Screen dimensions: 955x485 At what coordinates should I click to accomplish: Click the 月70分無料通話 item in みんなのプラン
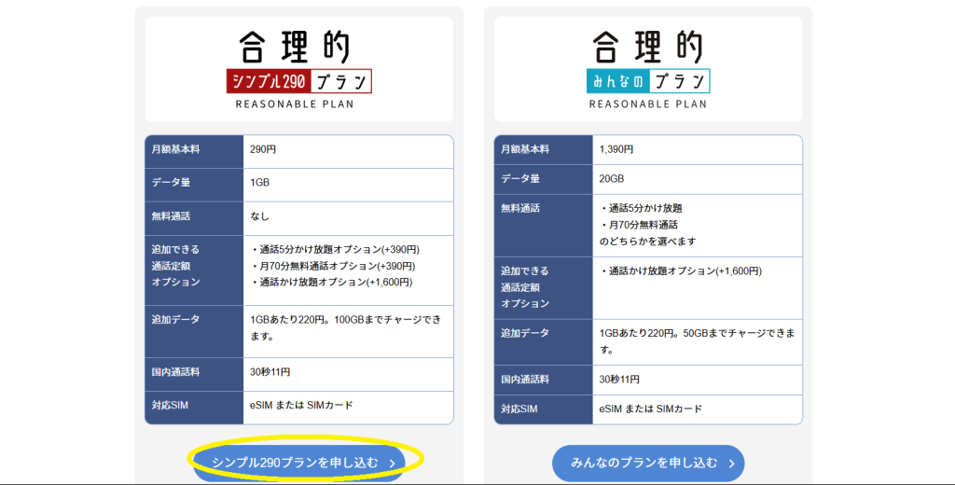pos(643,225)
